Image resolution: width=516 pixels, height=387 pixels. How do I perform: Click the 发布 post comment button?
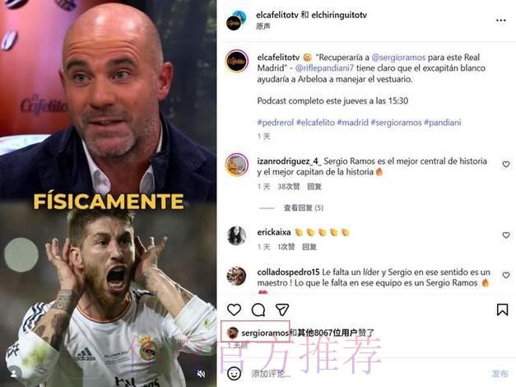tap(500, 374)
